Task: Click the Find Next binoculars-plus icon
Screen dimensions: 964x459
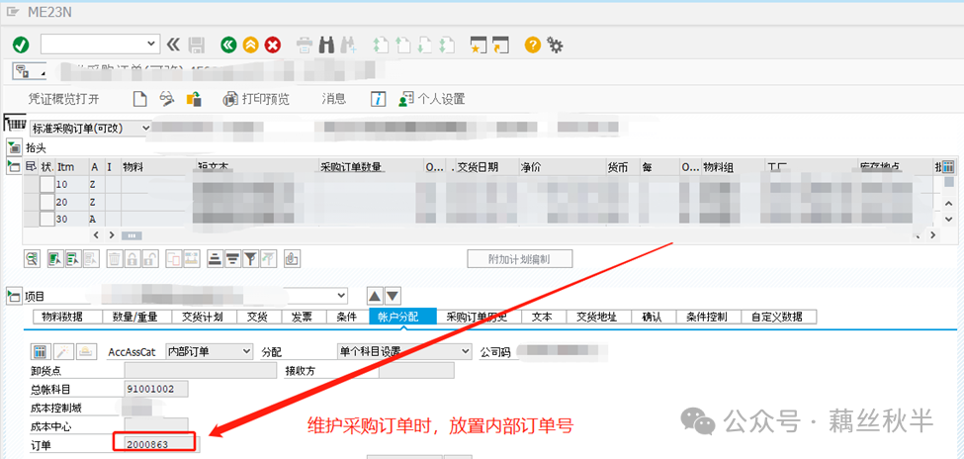Action: 349,45
